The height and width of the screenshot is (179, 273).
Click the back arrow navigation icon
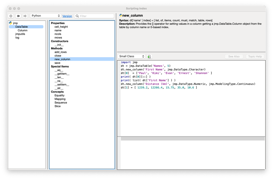click(x=18, y=16)
